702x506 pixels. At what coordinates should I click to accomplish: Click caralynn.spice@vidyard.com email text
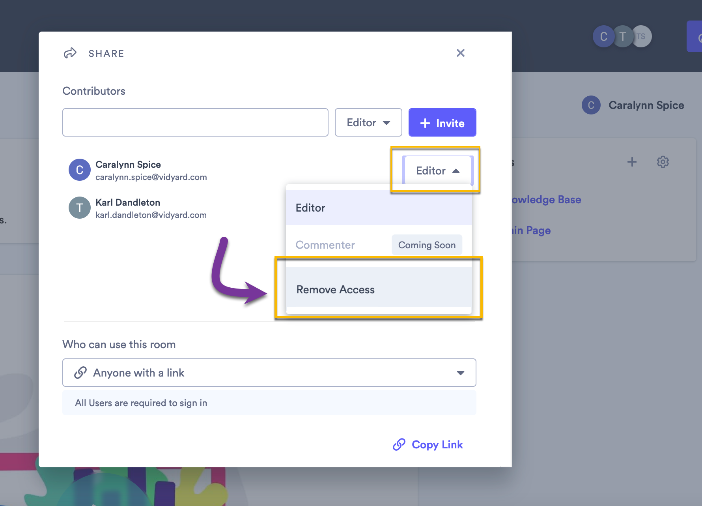tap(151, 177)
